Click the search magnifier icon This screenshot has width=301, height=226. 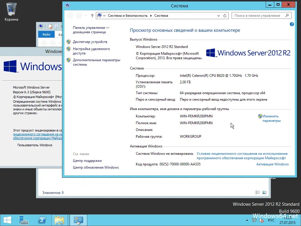[287, 16]
